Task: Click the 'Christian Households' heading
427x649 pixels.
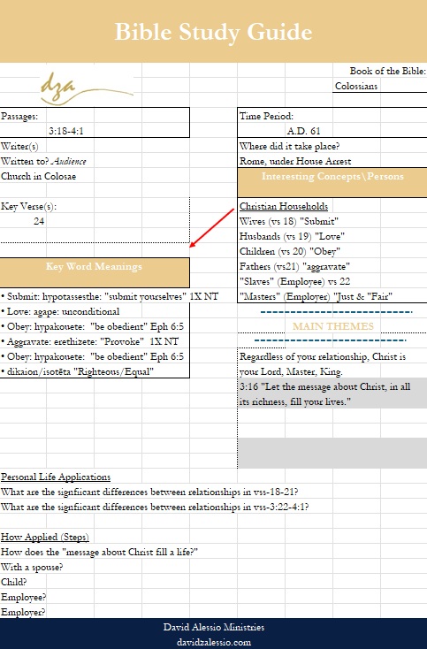Action: (284, 207)
